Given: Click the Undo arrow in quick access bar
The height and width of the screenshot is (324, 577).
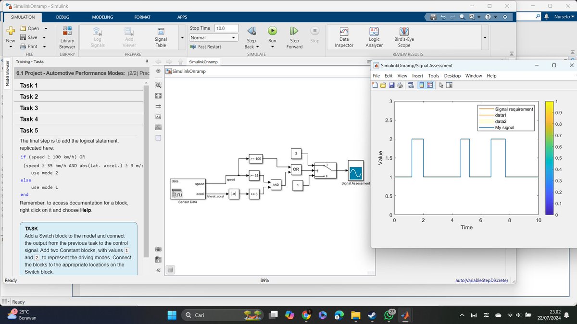Looking at the screenshot, I should point(443,17).
